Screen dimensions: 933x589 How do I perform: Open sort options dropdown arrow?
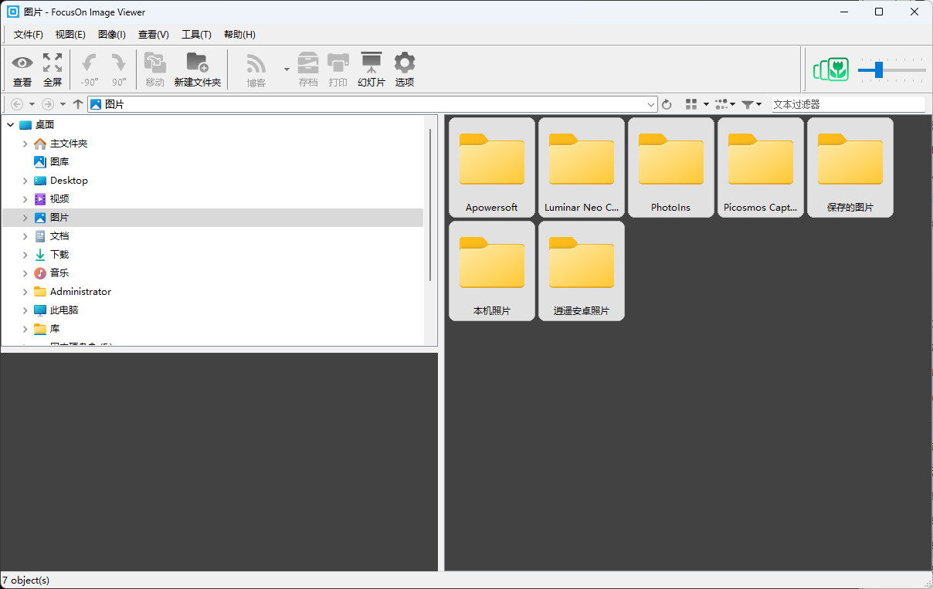point(732,104)
